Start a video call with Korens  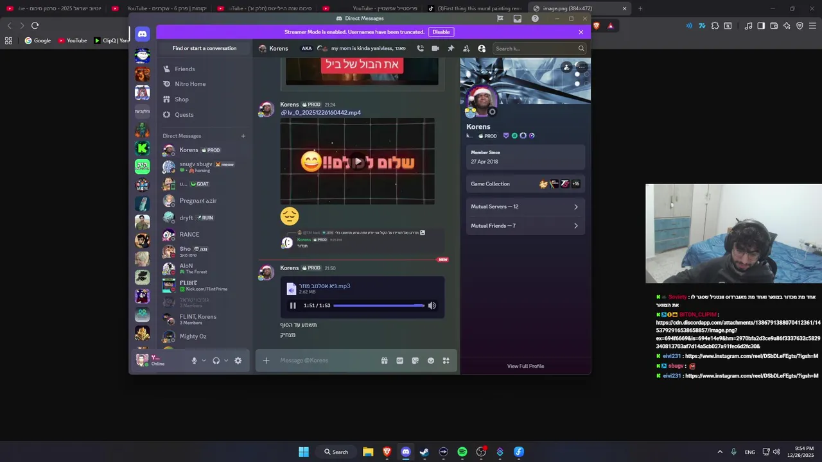[435, 48]
